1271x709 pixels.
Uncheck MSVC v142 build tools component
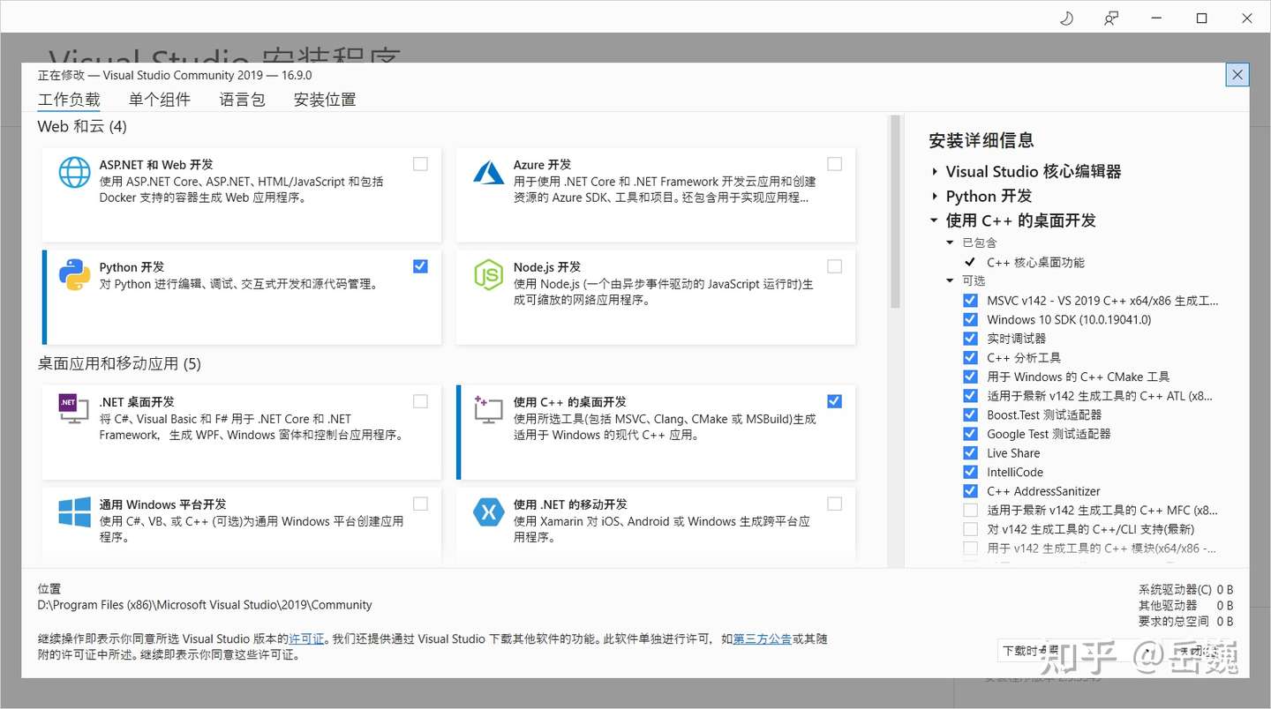[x=970, y=300]
